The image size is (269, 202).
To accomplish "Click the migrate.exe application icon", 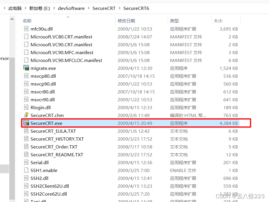I will (x=26, y=68).
